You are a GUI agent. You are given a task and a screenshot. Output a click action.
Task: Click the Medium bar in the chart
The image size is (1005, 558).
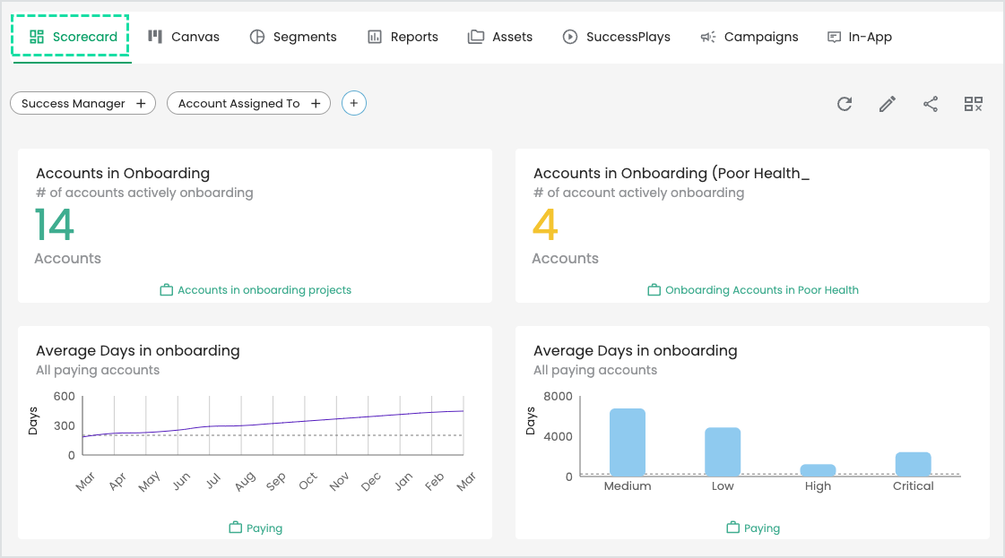(628, 442)
